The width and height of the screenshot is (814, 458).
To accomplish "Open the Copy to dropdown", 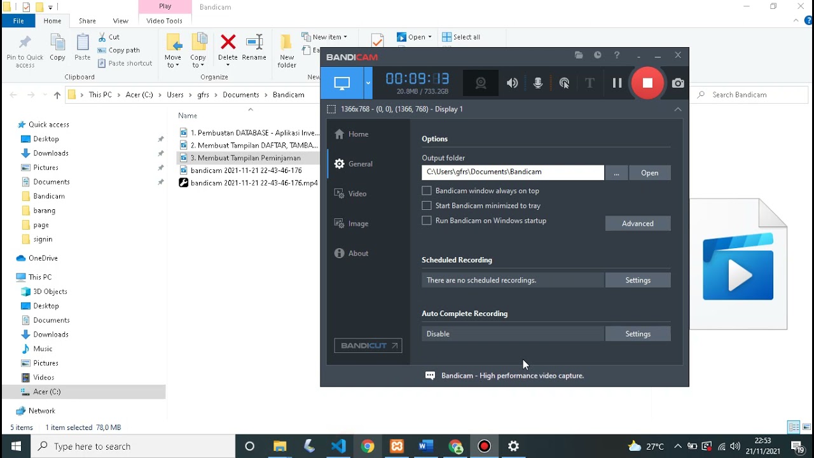I will pos(198,51).
